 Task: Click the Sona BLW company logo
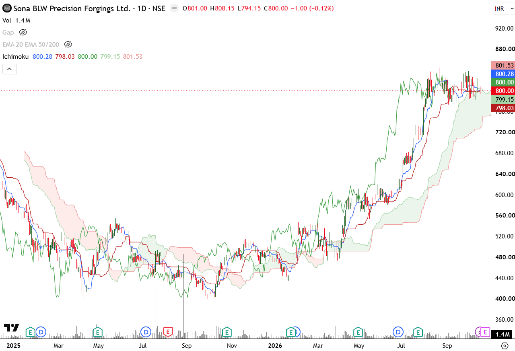[x=7, y=8]
